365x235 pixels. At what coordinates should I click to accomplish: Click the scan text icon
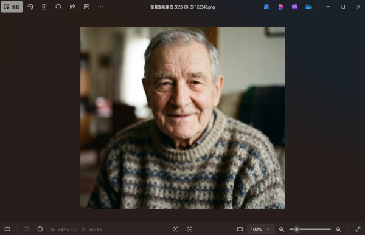coord(190,230)
